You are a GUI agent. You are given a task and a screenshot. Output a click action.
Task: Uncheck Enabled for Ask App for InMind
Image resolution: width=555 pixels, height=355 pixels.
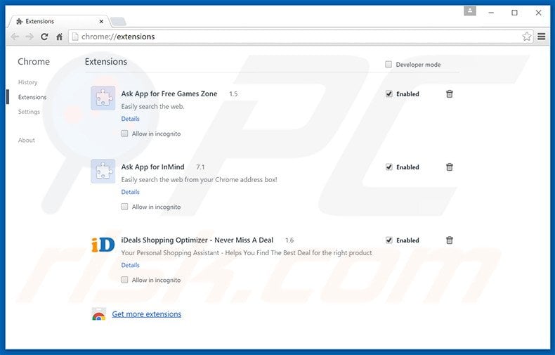coord(388,167)
